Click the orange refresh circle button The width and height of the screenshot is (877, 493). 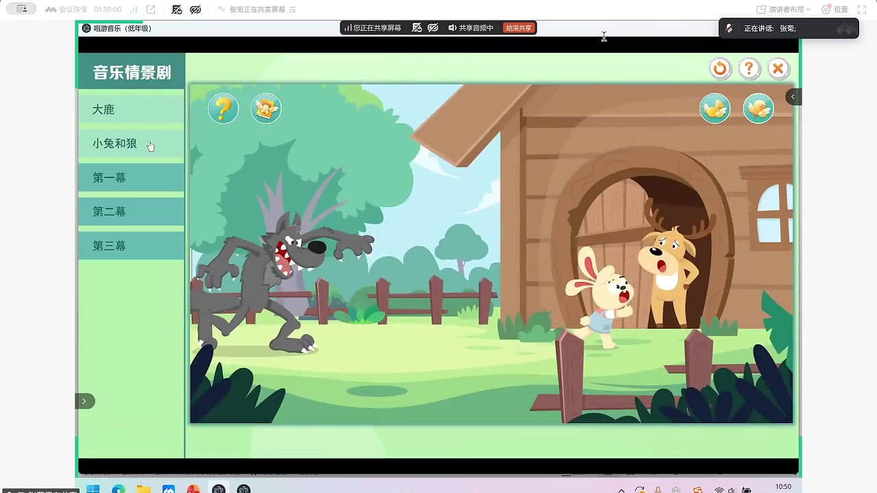point(720,68)
